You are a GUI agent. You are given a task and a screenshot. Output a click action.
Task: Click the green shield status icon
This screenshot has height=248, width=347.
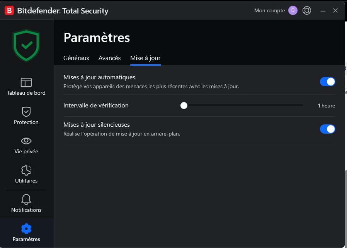pos(26,46)
